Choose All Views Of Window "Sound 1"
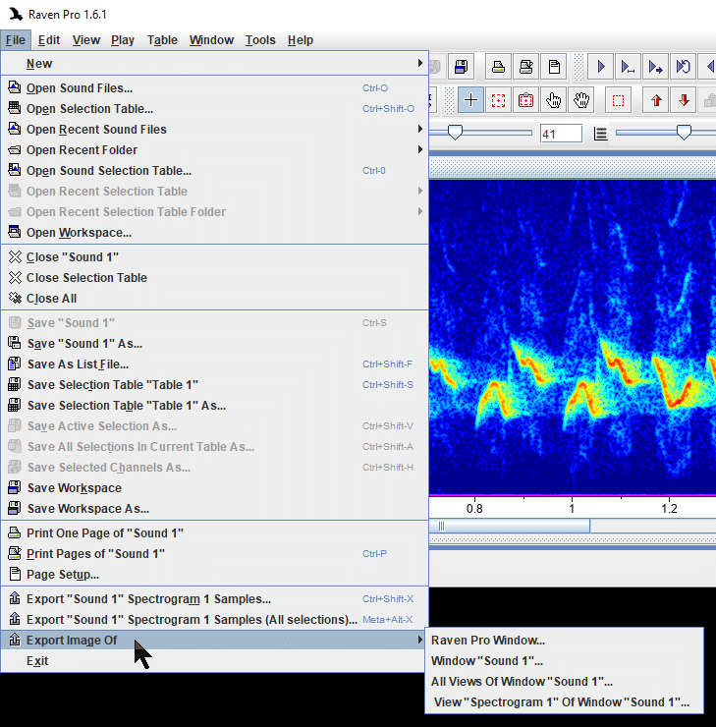This screenshot has width=716, height=727. pyautogui.click(x=564, y=682)
